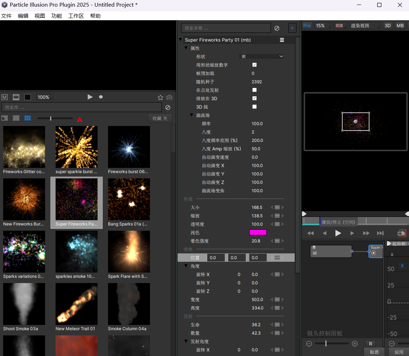The height and width of the screenshot is (356, 409).
Task: Click the star favorite icon above search
Action: coord(160,97)
